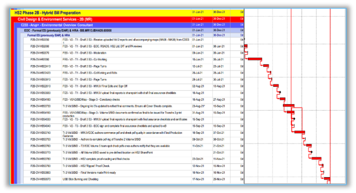Click the All Volume 5/BID saved to SharePoint activity
356x193 pixels.
click(x=108, y=153)
